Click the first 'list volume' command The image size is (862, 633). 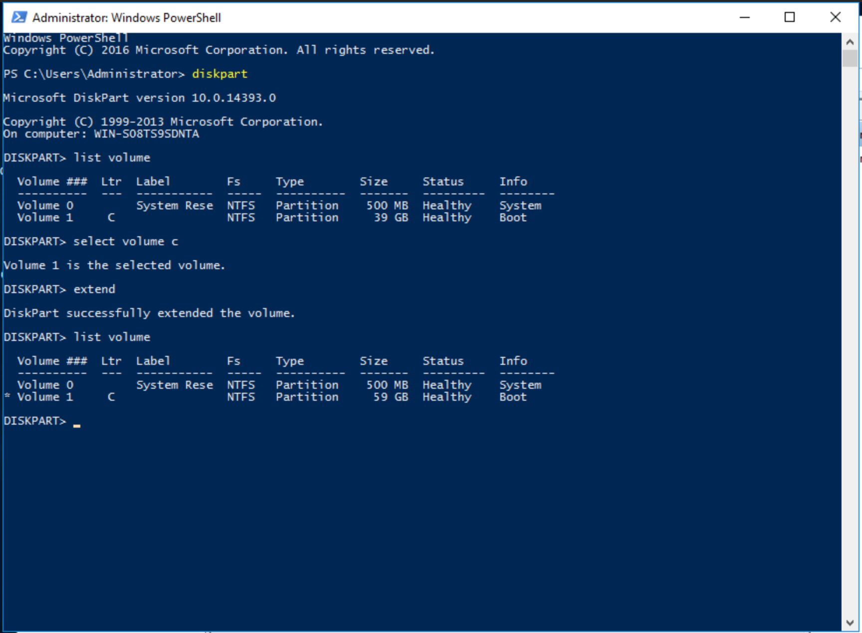112,158
